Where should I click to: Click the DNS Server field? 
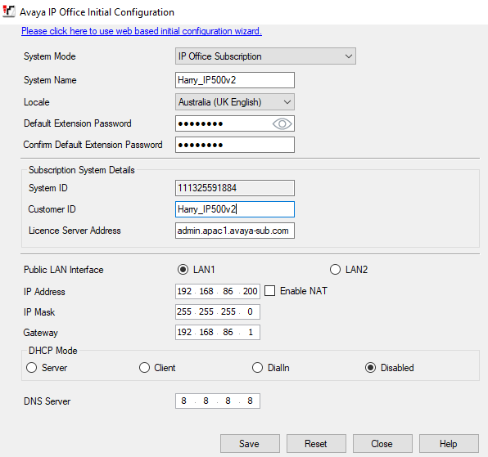(218, 401)
